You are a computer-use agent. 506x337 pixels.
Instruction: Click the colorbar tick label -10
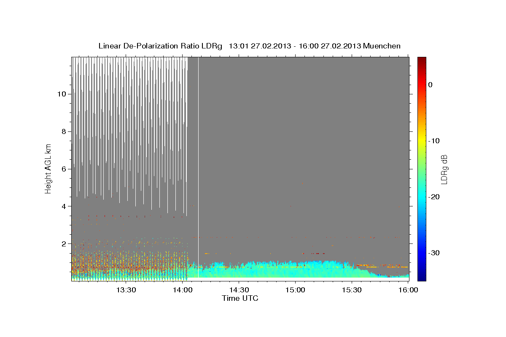[434, 141]
